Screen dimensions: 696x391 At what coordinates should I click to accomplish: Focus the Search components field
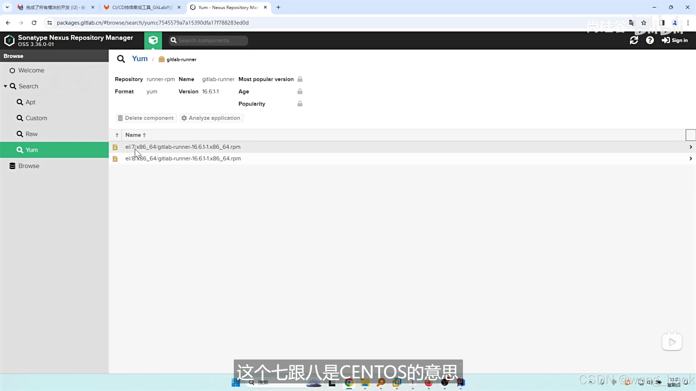(x=208, y=41)
